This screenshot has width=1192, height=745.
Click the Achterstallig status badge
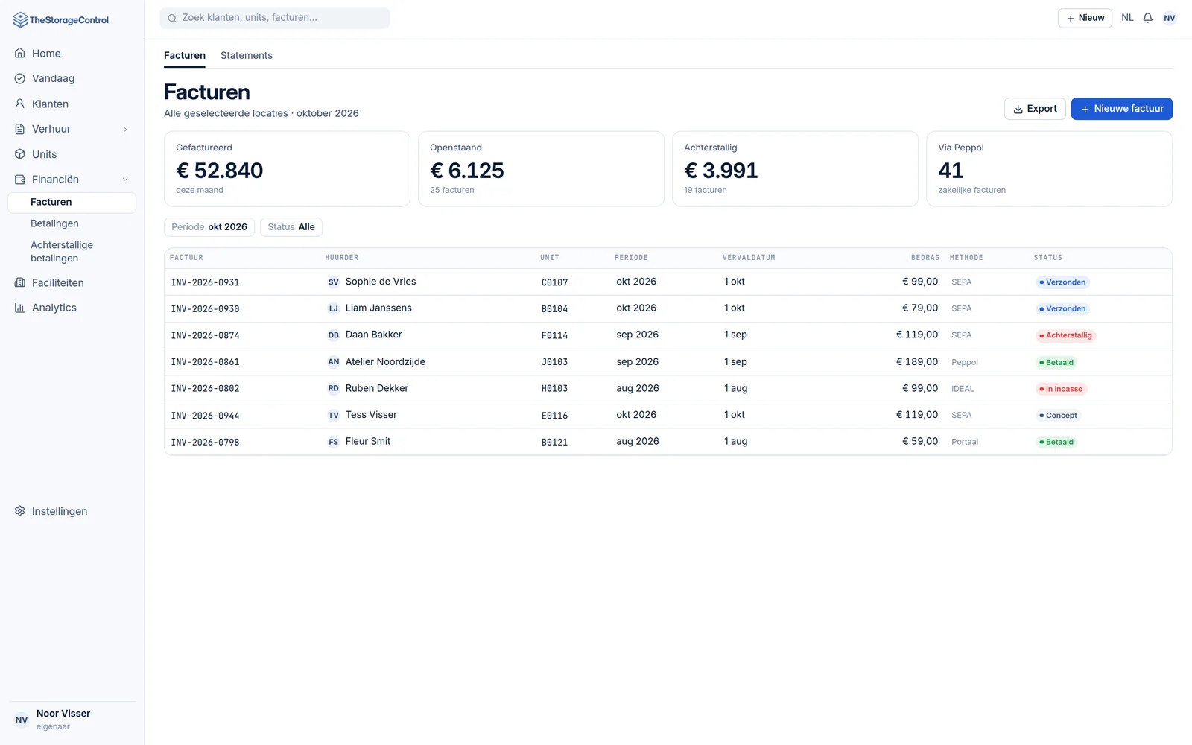pyautogui.click(x=1065, y=336)
